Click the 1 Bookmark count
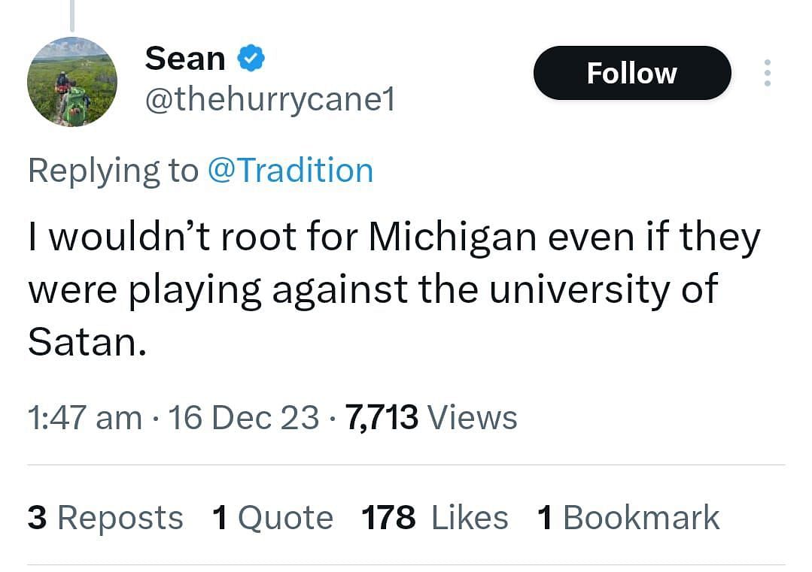The width and height of the screenshot is (812, 572). pyautogui.click(x=628, y=518)
